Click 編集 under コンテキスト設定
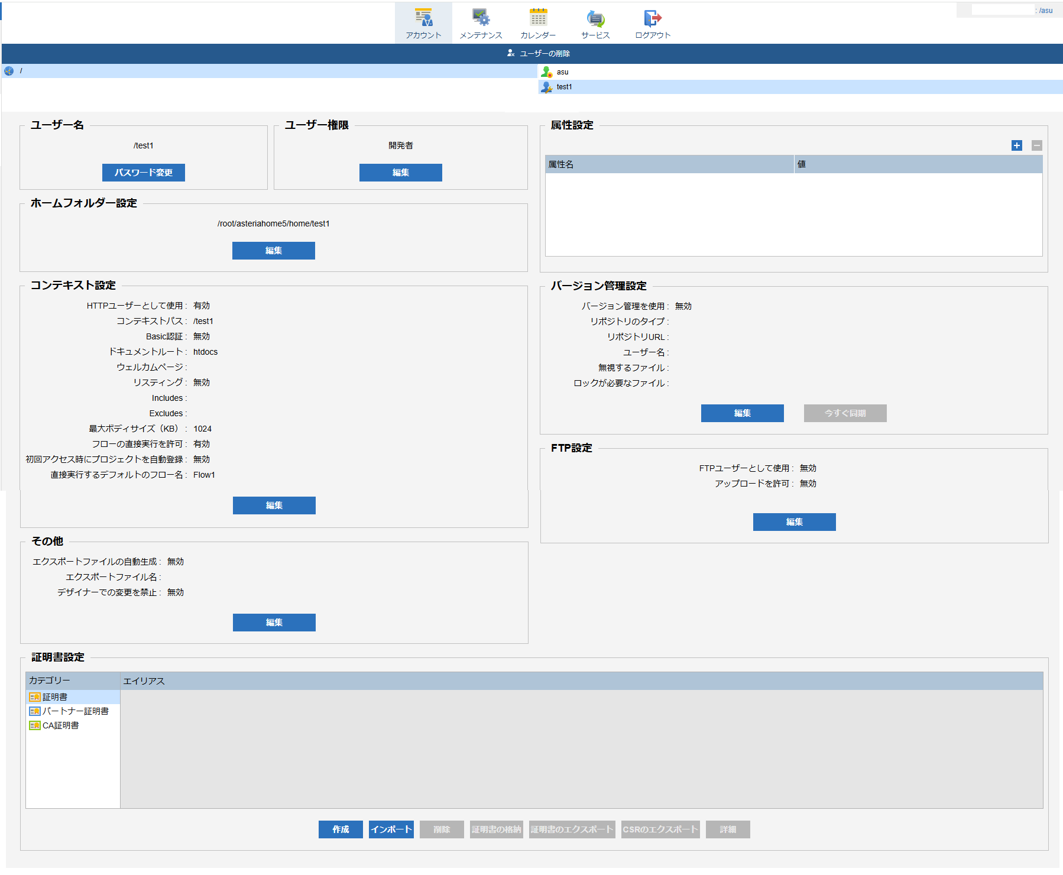Image resolution: width=1063 pixels, height=875 pixels. [274, 505]
